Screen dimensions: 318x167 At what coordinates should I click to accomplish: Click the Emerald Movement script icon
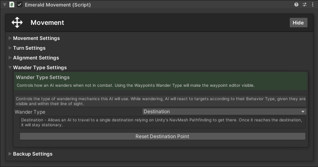(x=12, y=5)
